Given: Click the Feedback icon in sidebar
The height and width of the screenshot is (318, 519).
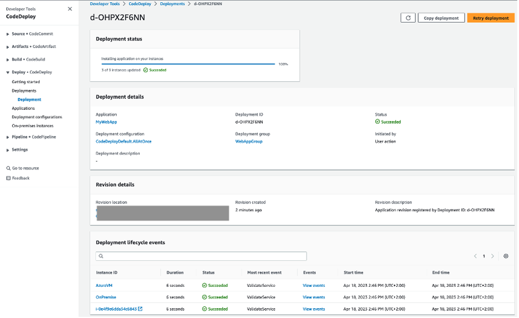Looking at the screenshot, I should (8, 179).
